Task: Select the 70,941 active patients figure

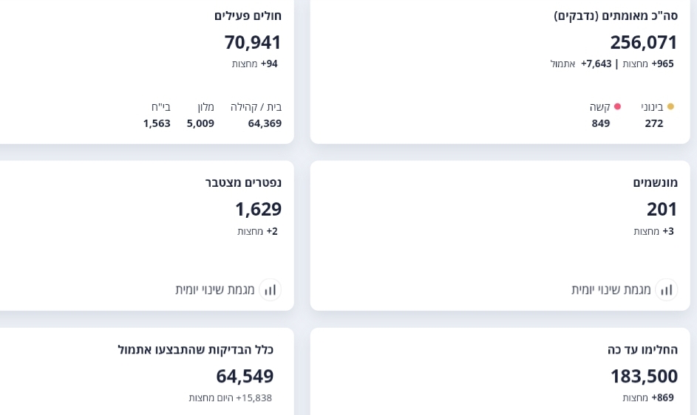Action: [253, 42]
